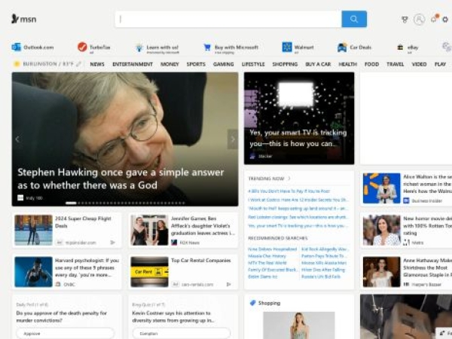
Task: Click the horror movie article thumbnail
Action: pyautogui.click(x=382, y=230)
